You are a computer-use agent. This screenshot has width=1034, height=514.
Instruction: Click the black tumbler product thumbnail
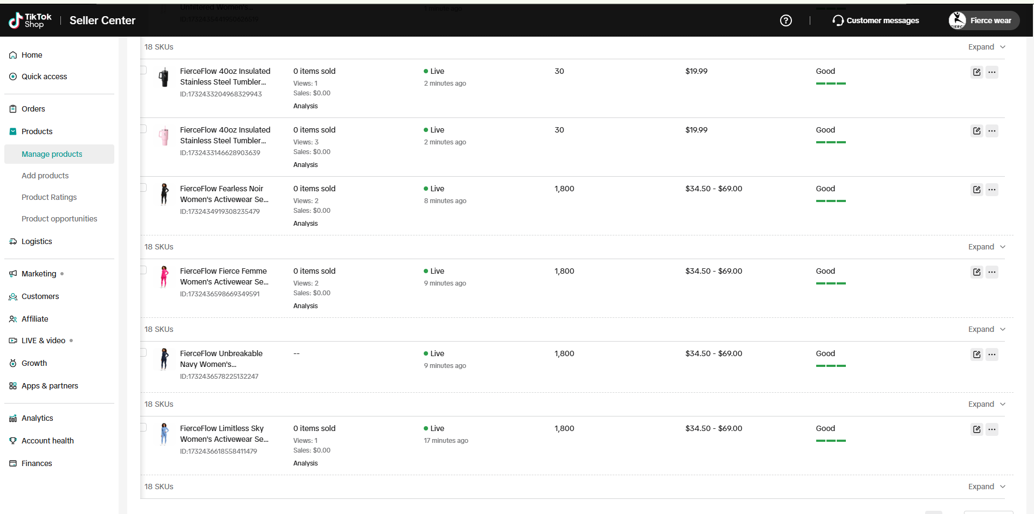click(x=164, y=77)
